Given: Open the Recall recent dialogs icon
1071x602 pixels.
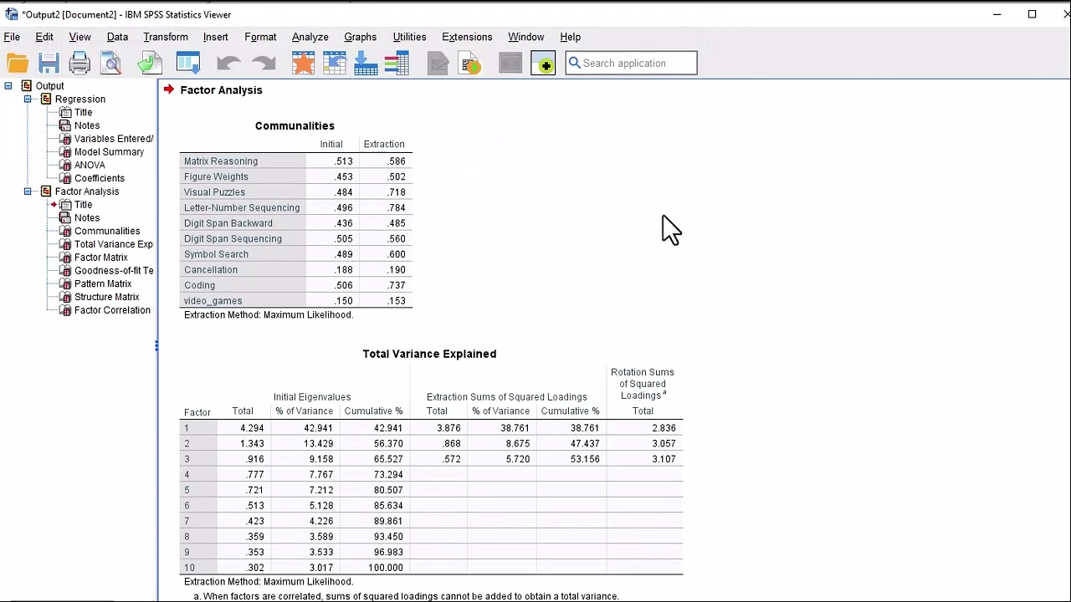Looking at the screenshot, I should pyautogui.click(x=188, y=64).
